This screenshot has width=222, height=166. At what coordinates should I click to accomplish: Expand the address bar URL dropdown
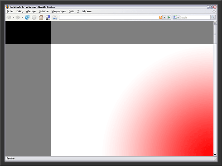coord(164,18)
